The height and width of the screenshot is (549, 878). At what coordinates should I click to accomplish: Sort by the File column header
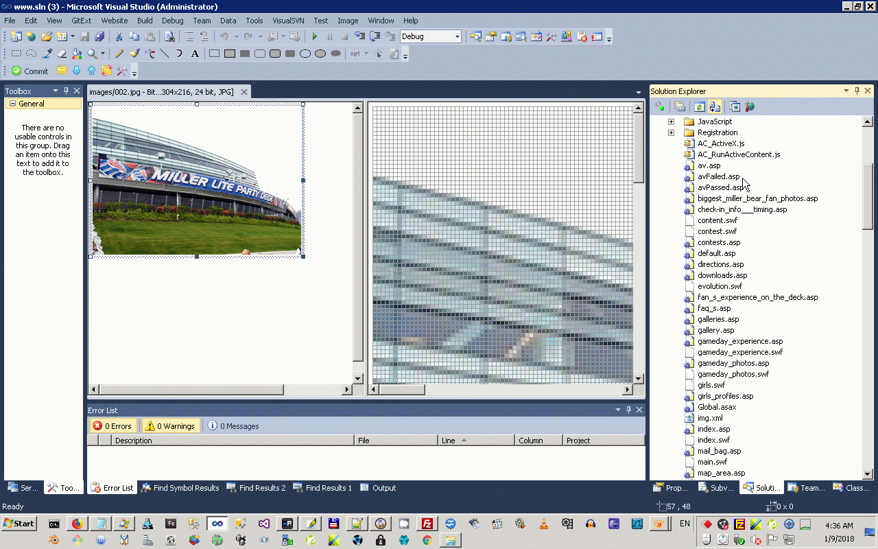(396, 441)
